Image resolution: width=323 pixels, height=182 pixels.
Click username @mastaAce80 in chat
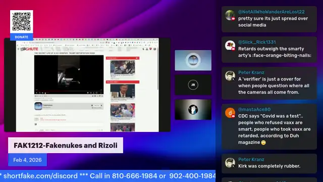point(254,109)
